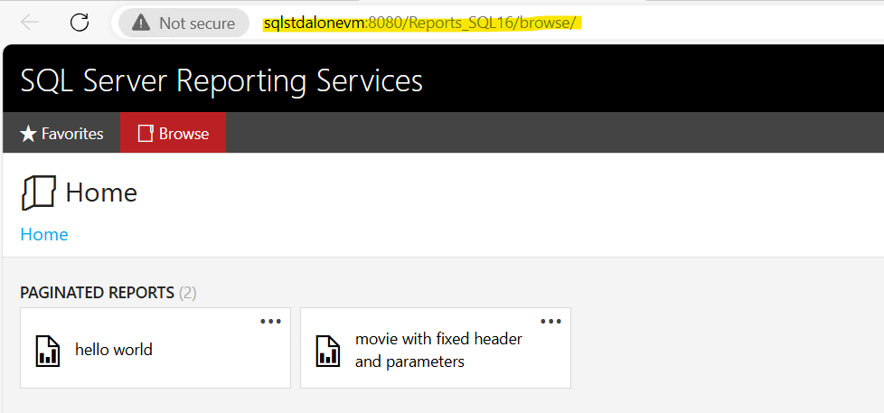Click the Home page title text
Screen dimensions: 884x413
click(x=101, y=192)
